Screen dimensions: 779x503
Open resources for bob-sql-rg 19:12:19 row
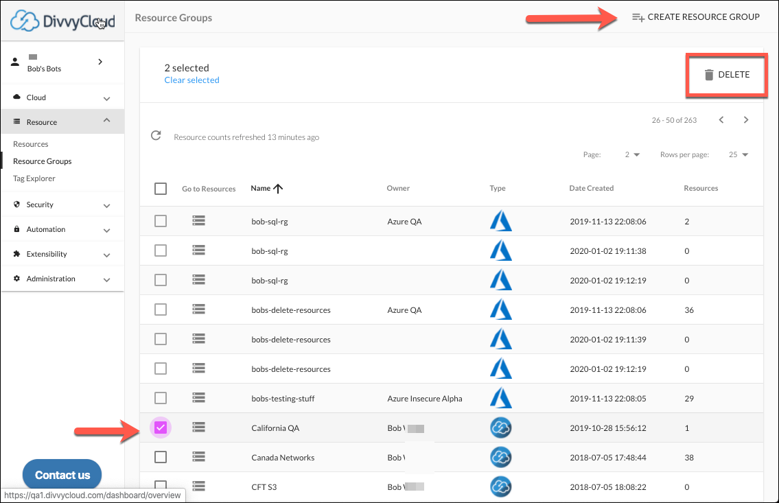click(x=199, y=279)
